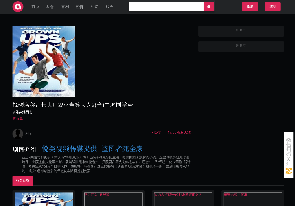Click the WeChat QR code icon
This screenshot has width=295, height=206.
coord(289,171)
